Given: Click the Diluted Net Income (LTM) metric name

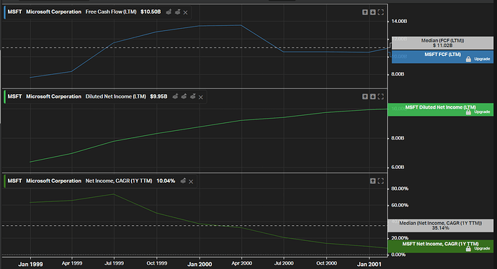Looking at the screenshot, I should pos(116,96).
